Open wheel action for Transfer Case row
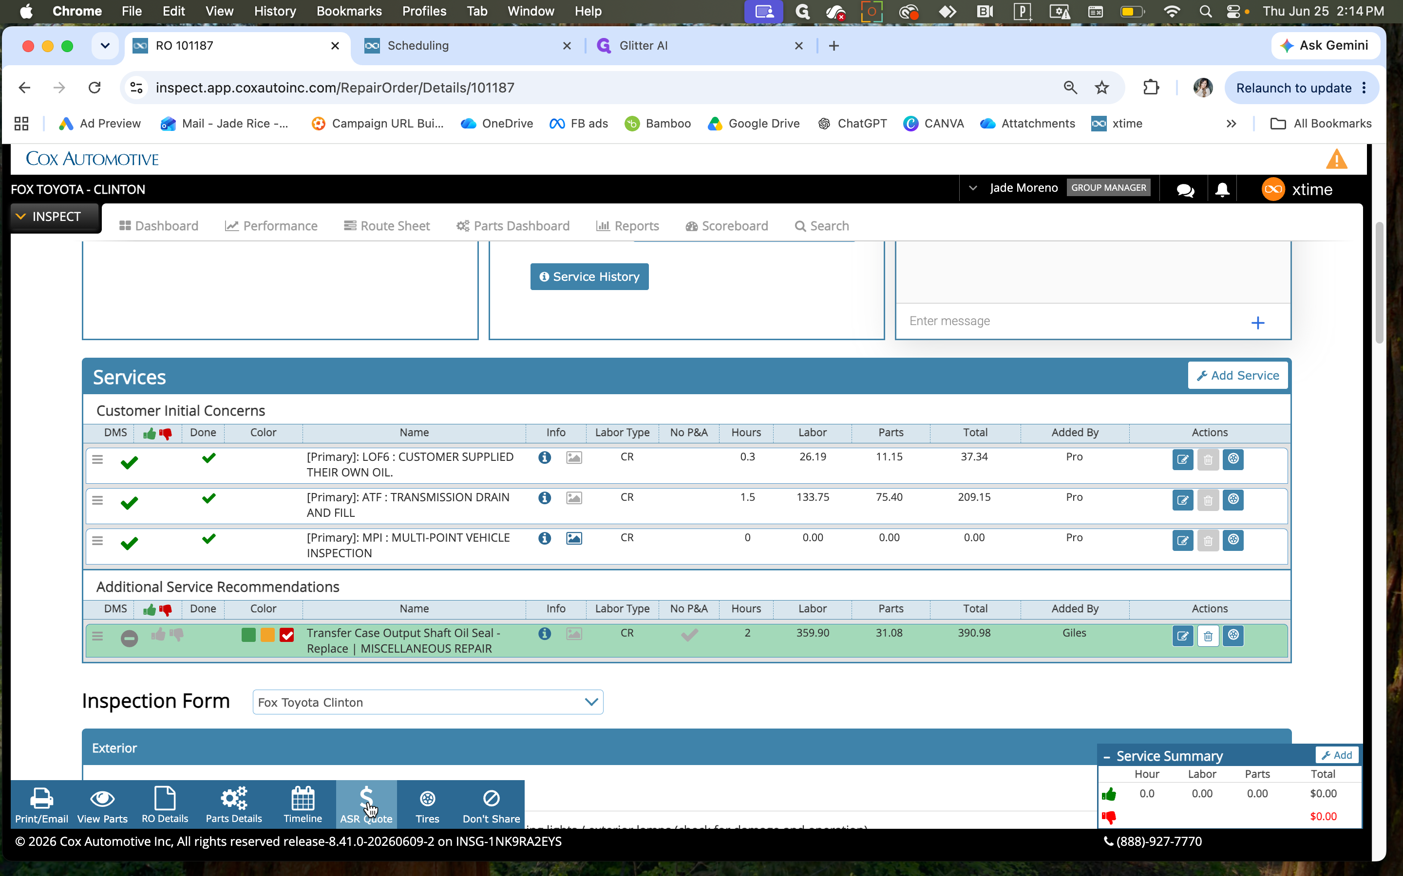 coord(1233,636)
